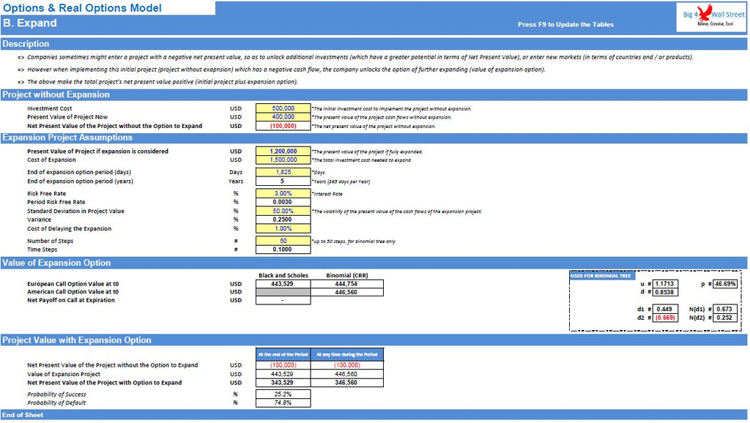Viewport: 750px width, 423px height.
Task: Click the Expansion Project Assumptions section header
Action: tap(374, 138)
